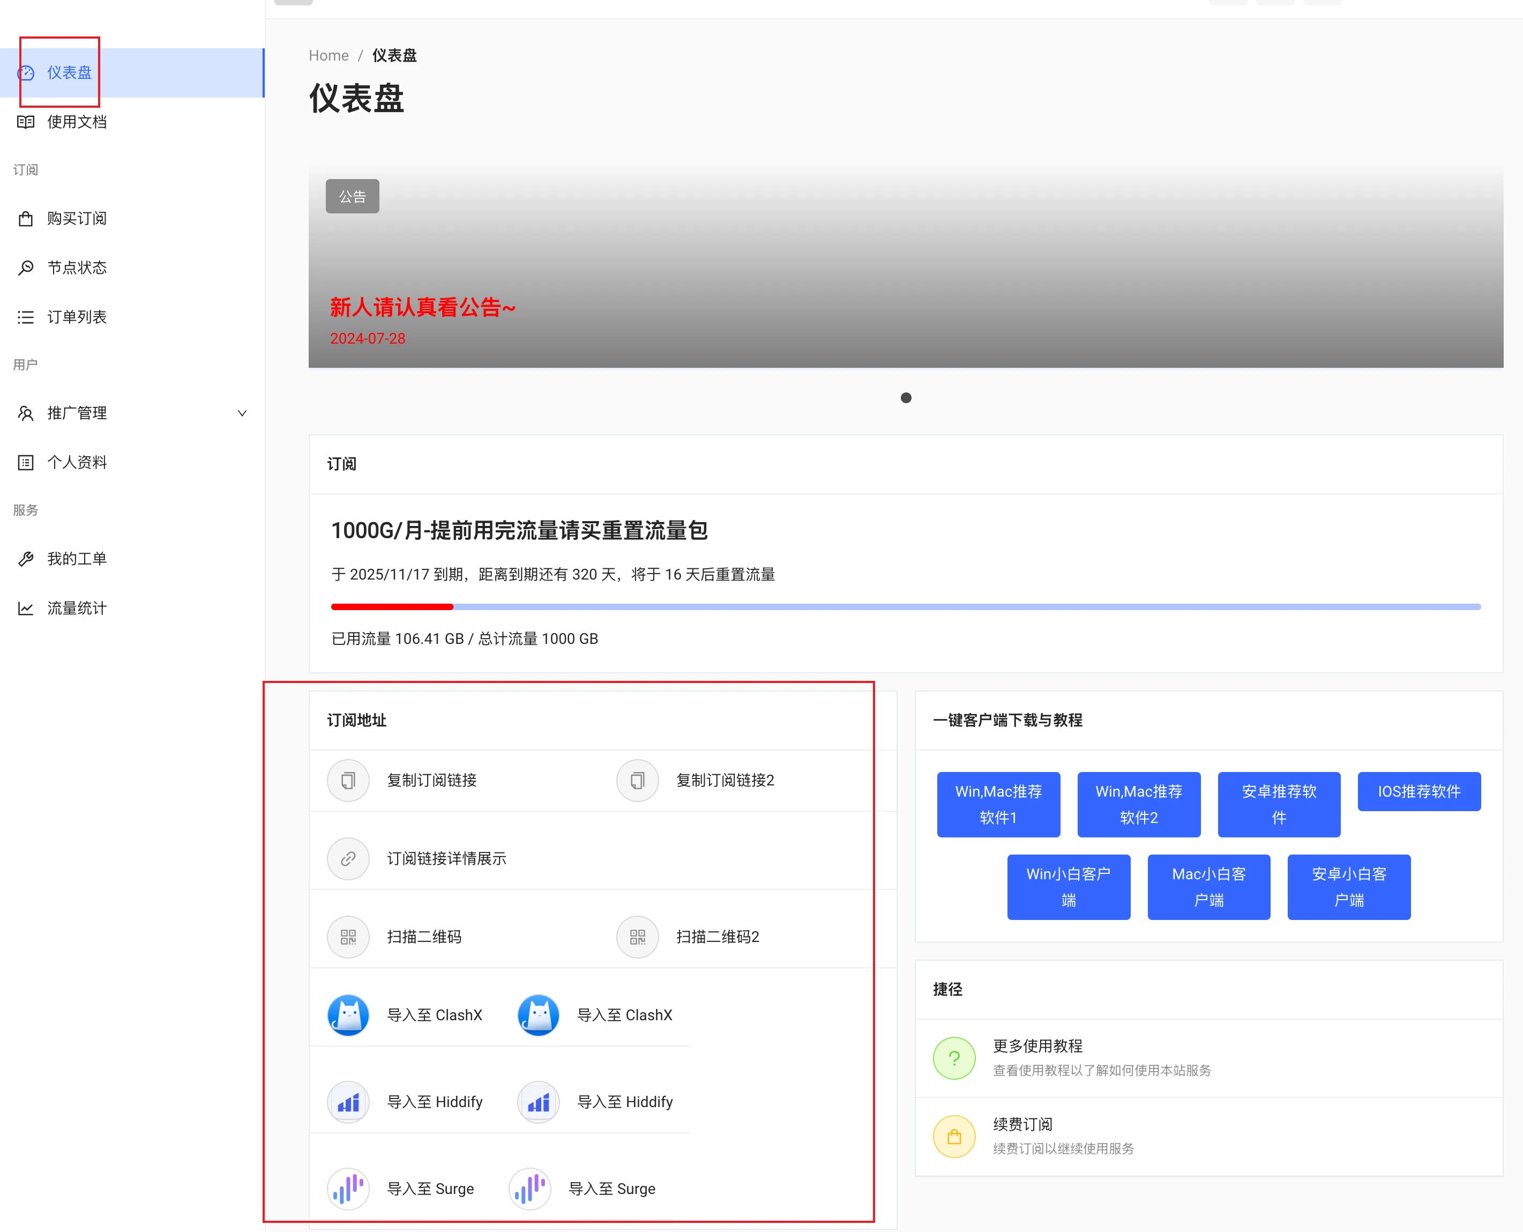Click the 安卓推荐软件 button
The image size is (1523, 1232).
pyautogui.click(x=1279, y=805)
